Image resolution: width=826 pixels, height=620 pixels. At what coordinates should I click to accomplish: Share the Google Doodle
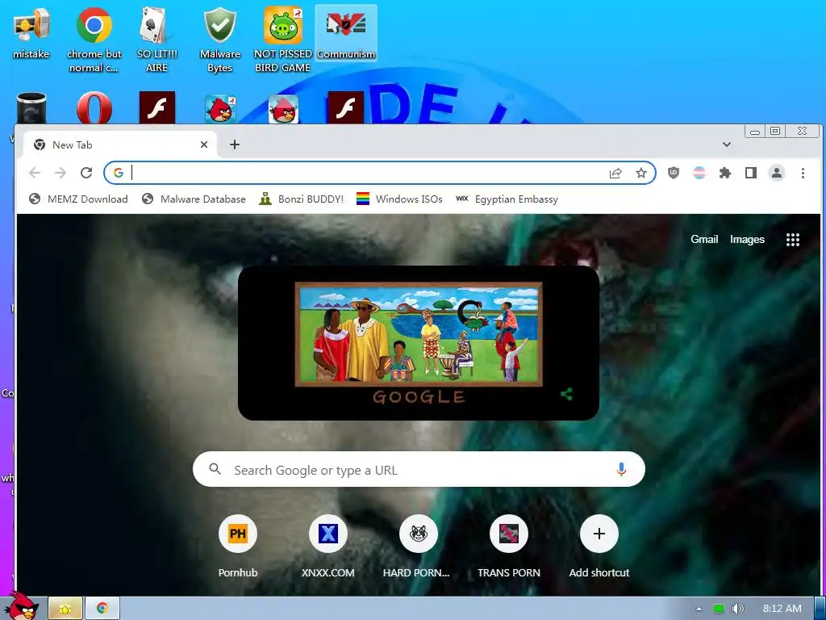coord(567,394)
